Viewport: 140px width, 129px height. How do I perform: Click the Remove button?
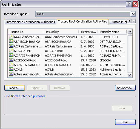[x=60, y=88]
